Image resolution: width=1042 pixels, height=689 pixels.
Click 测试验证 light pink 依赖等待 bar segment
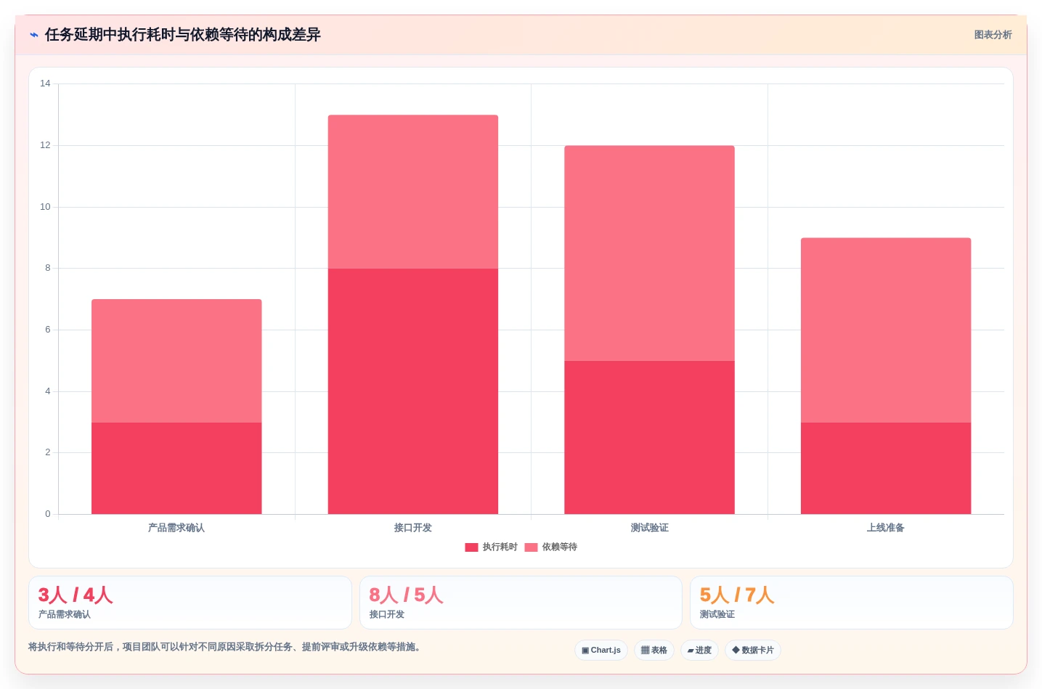click(649, 253)
